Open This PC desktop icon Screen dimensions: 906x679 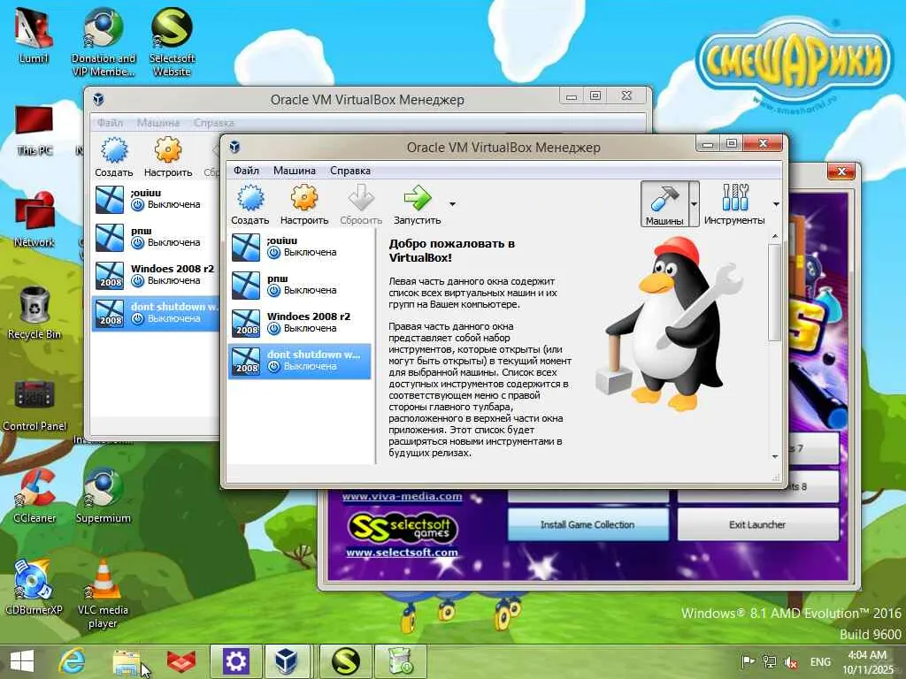(x=35, y=130)
